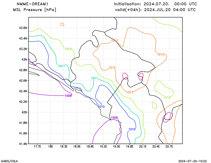Click the orange 1013 contour label near 43.4N

tap(114, 41)
